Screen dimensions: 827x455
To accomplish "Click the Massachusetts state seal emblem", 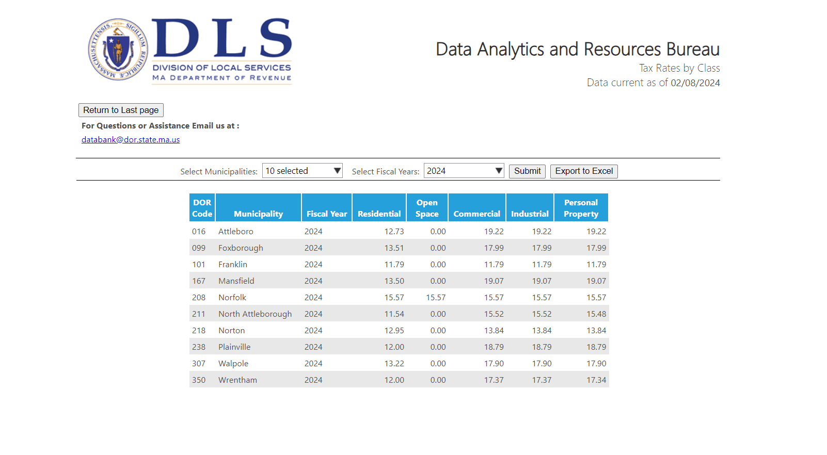I will [118, 50].
